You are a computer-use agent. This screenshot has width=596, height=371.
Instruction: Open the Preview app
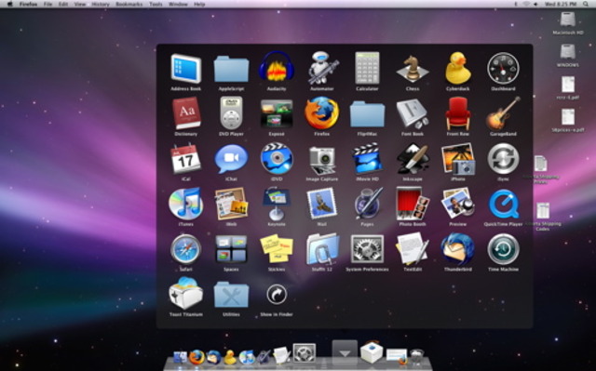point(458,204)
